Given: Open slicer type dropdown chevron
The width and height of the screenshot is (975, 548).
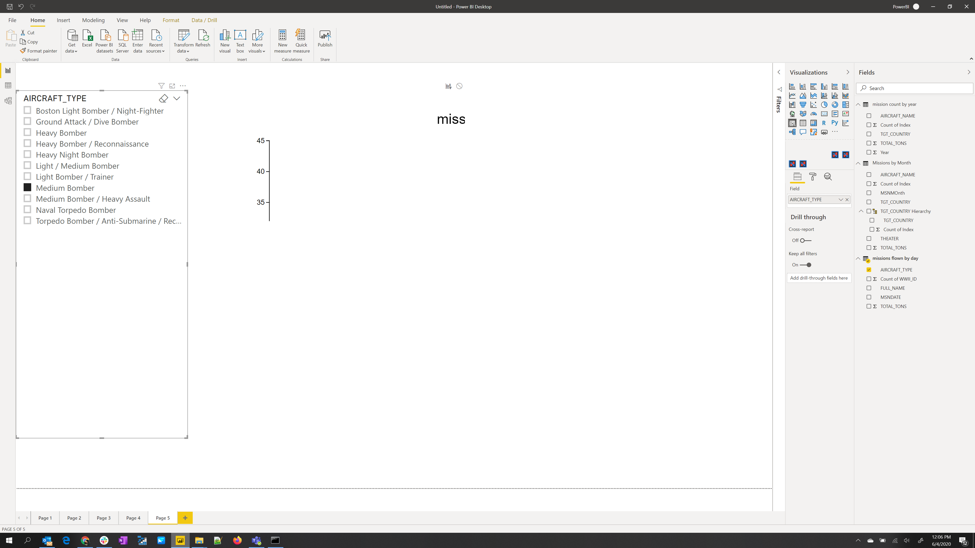Looking at the screenshot, I should 177,98.
